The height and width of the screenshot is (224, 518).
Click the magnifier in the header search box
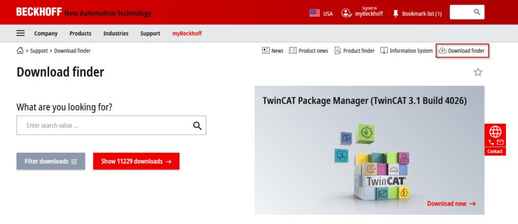click(477, 12)
